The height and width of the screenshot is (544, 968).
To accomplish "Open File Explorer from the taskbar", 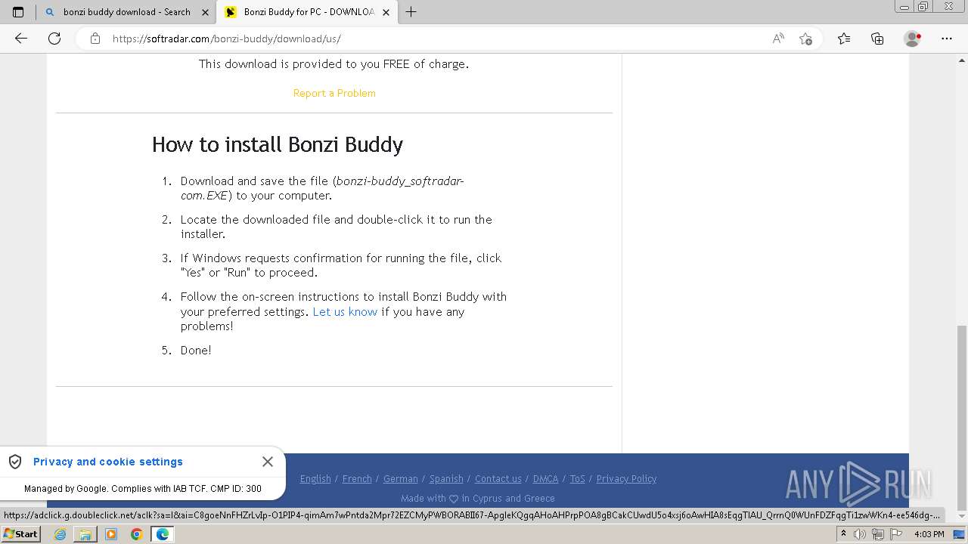I will (x=85, y=534).
